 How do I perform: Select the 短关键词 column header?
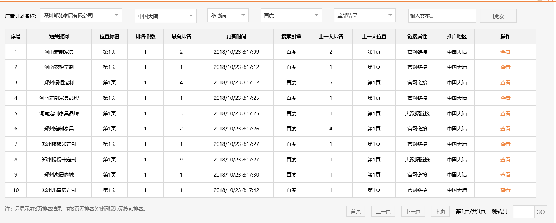59,36
